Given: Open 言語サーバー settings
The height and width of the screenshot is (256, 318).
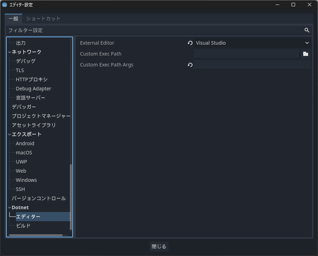Looking at the screenshot, I should (x=30, y=98).
